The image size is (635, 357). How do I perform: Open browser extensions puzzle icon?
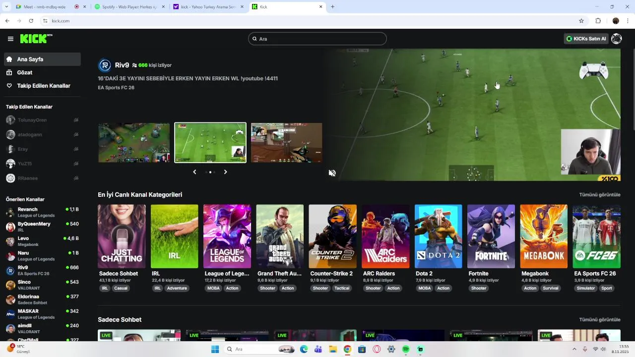598,21
